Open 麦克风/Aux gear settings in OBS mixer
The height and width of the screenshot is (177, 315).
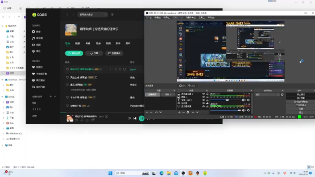tap(248, 100)
